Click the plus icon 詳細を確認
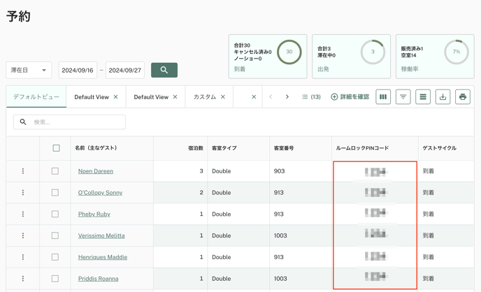The image size is (481, 292). coord(334,97)
